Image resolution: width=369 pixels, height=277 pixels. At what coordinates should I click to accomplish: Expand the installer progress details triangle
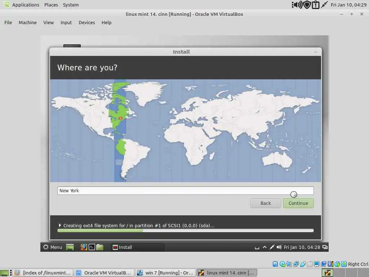pyautogui.click(x=60, y=225)
